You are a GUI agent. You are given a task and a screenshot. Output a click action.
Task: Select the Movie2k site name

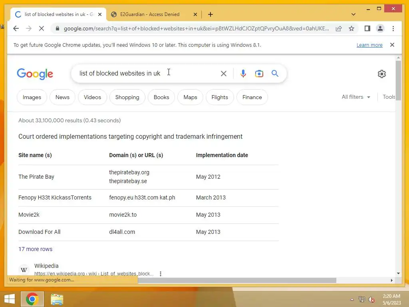coord(29,215)
